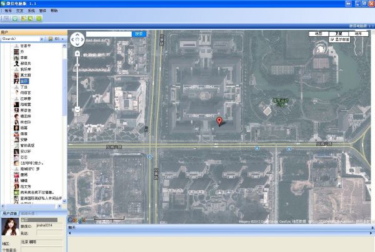Click the user list scroll-up arrow
Viewport: 375px width, 252px height.
point(64,46)
